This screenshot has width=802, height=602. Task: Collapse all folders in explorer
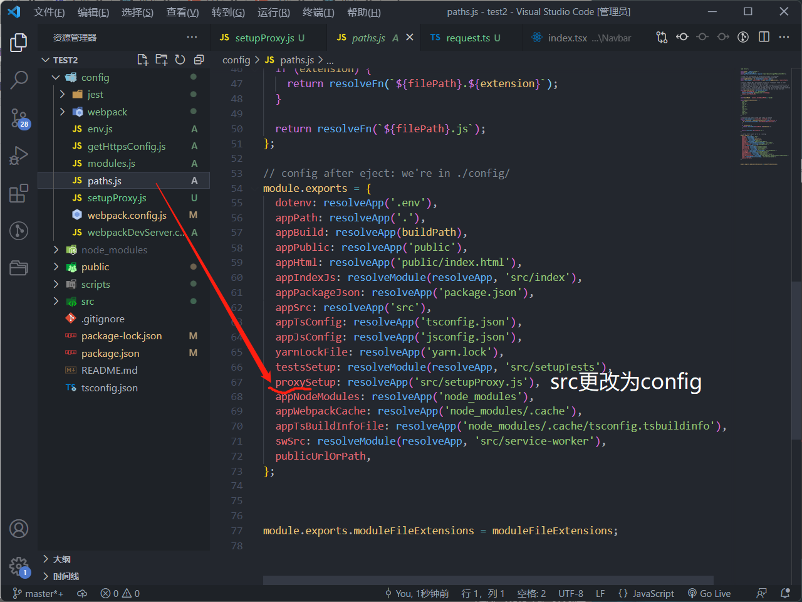pyautogui.click(x=199, y=60)
